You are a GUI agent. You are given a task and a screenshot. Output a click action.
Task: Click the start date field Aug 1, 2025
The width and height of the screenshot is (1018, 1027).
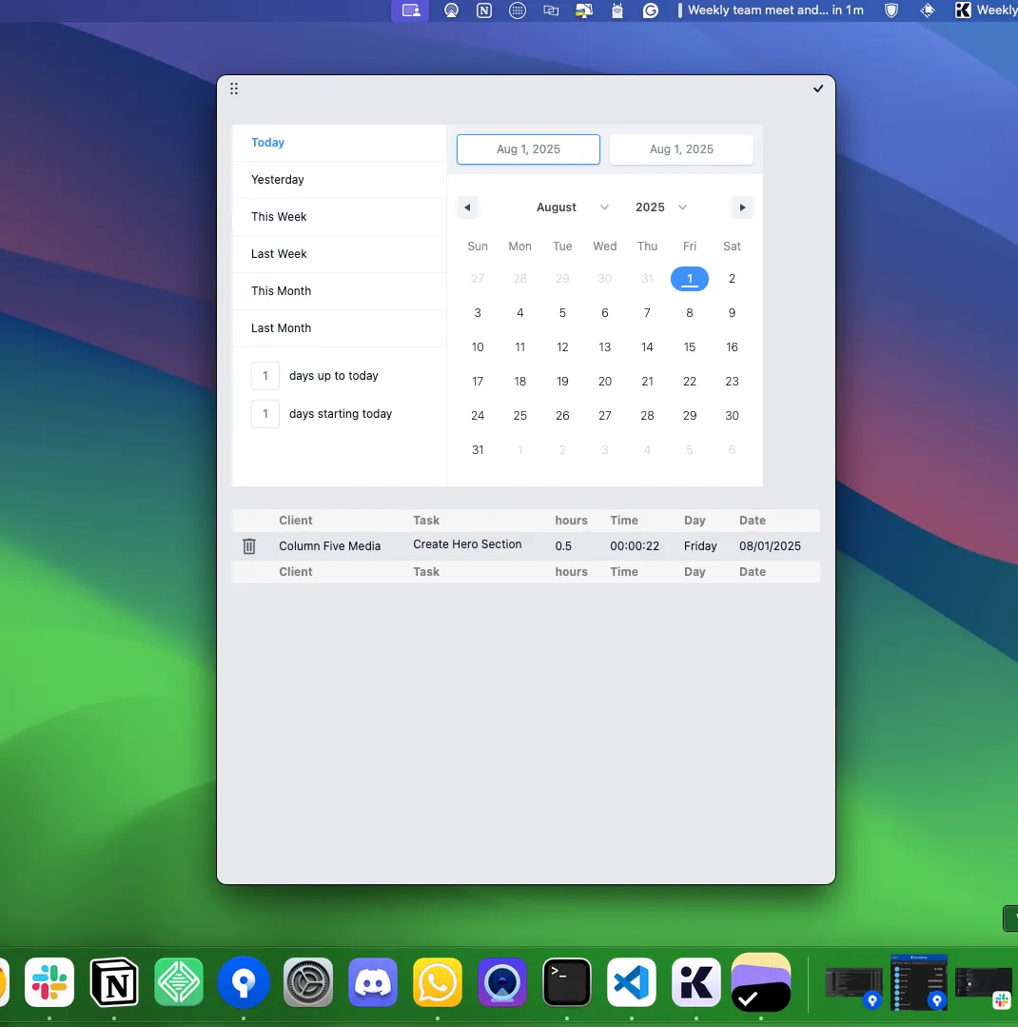(528, 149)
